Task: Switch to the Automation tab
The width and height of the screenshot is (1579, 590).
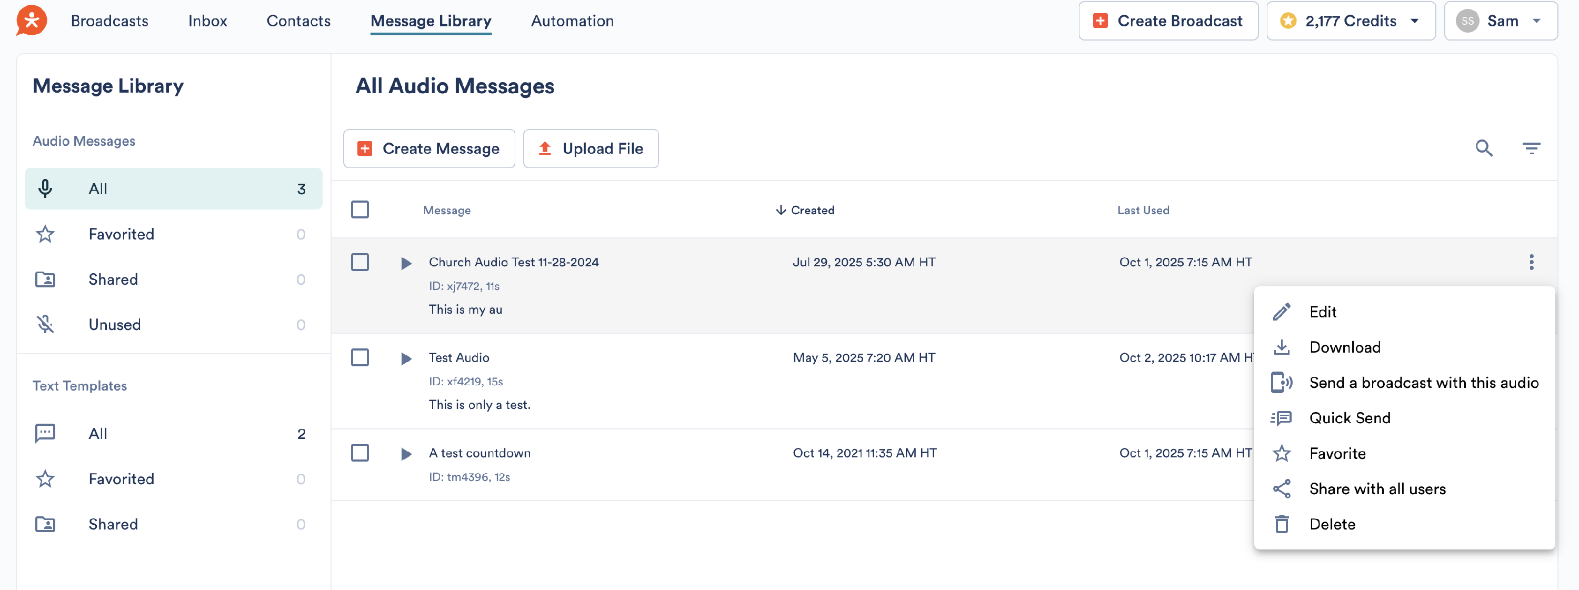Action: pos(571,21)
